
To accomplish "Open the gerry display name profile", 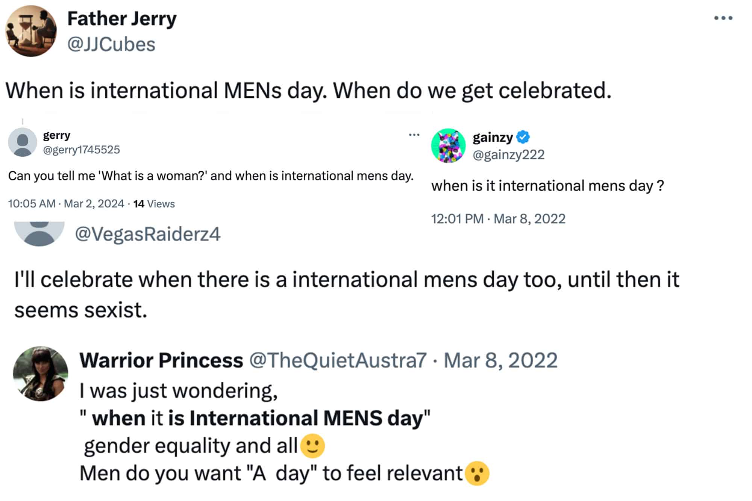I will tap(56, 135).
